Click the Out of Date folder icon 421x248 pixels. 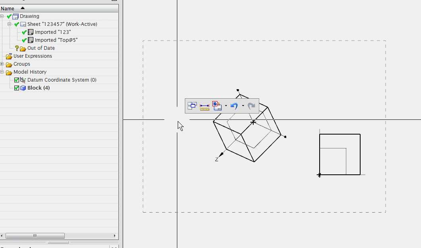(23, 49)
